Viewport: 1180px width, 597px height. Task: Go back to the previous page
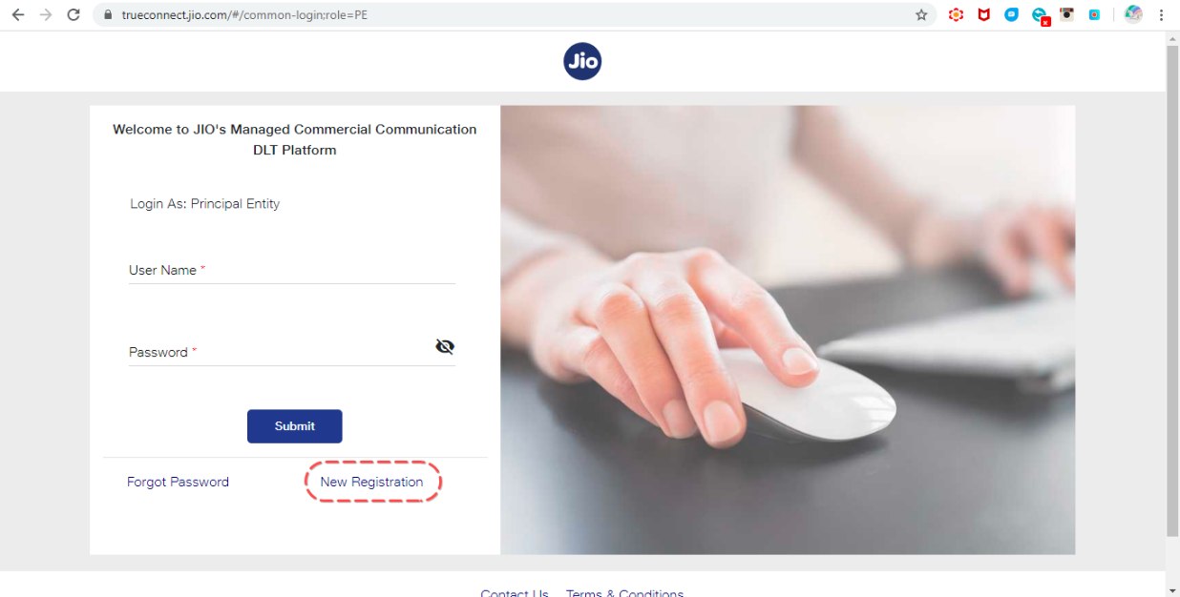click(18, 15)
